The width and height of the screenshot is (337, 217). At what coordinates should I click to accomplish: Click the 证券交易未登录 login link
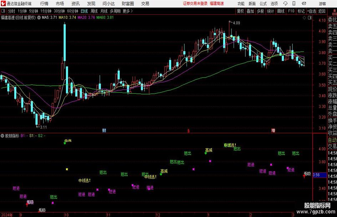tap(195, 4)
